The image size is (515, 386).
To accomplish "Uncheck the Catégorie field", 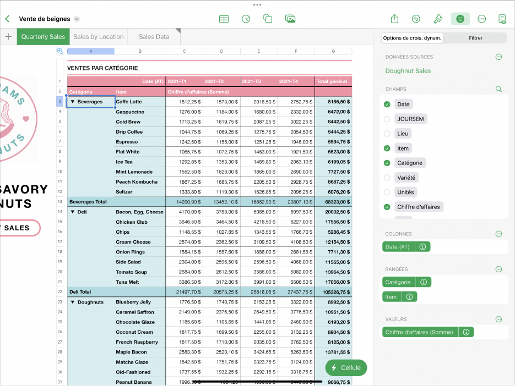I will pos(387,163).
